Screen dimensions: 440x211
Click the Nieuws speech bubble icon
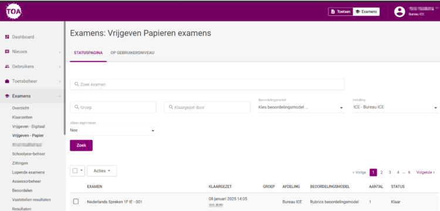click(7, 52)
